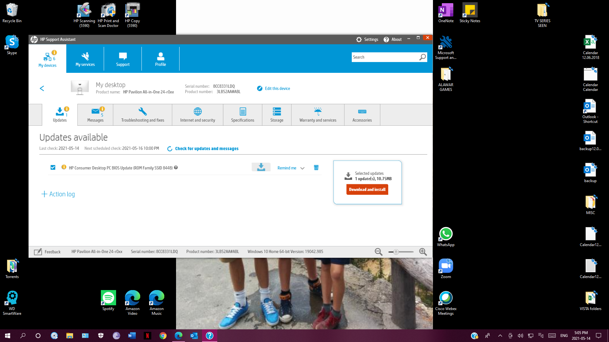Open the Troubleshooting and fixes tab
Image resolution: width=609 pixels, height=342 pixels.
pyautogui.click(x=142, y=115)
